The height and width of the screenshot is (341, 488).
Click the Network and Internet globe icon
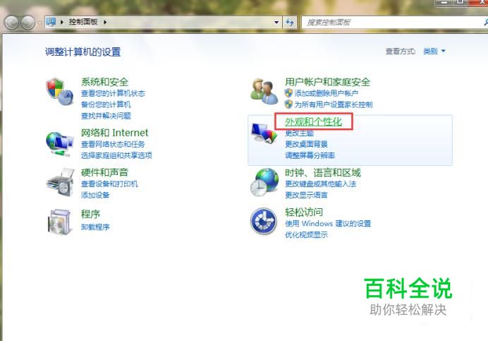coord(59,144)
